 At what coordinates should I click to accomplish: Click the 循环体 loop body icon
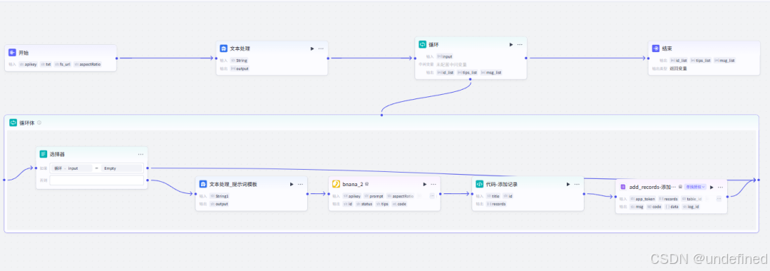point(14,123)
